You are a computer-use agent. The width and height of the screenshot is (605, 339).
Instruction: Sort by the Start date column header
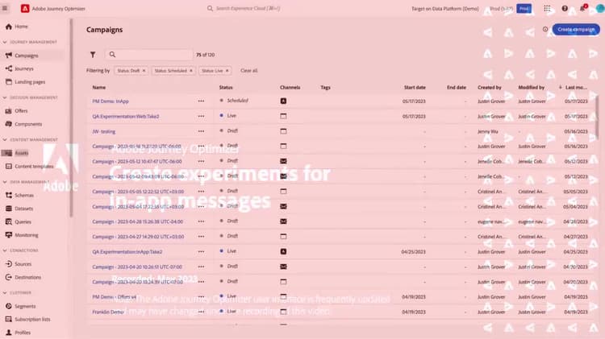point(415,88)
